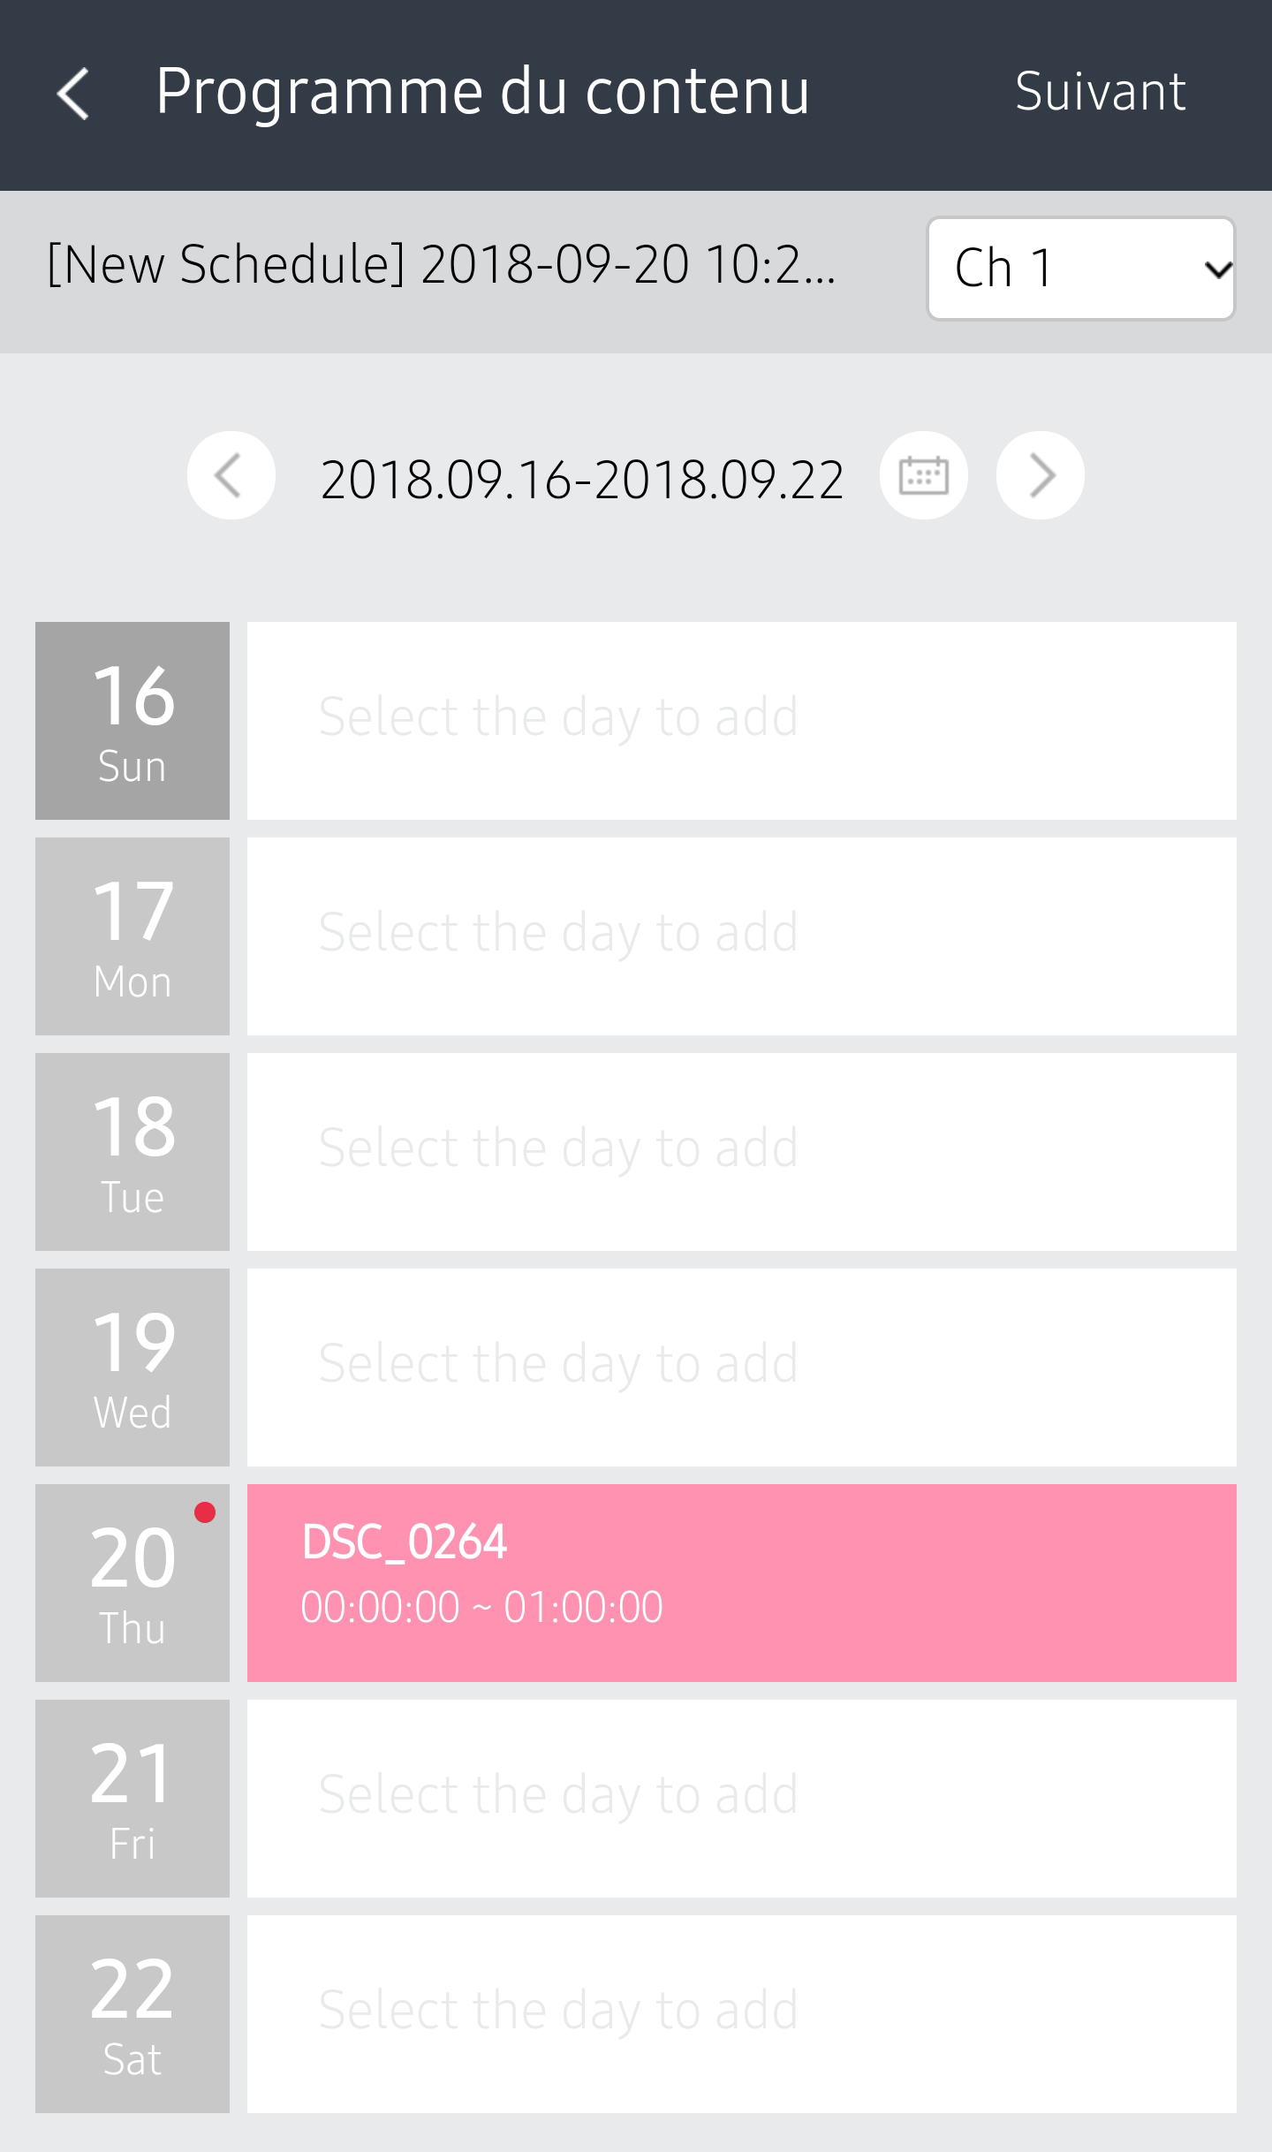Open the calendar date picker icon
The height and width of the screenshot is (2152, 1272).
tap(923, 475)
